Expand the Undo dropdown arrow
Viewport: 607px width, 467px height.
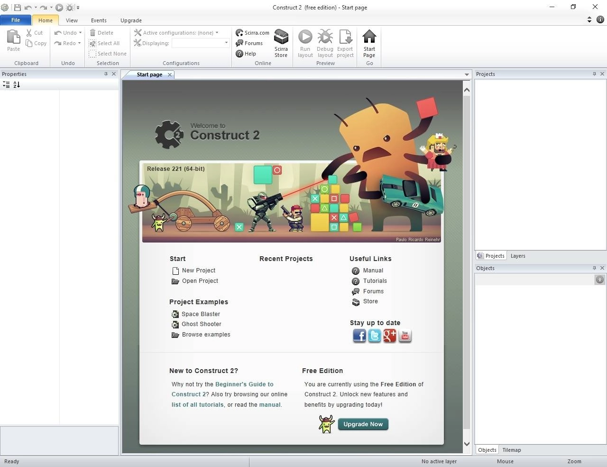pyautogui.click(x=80, y=33)
